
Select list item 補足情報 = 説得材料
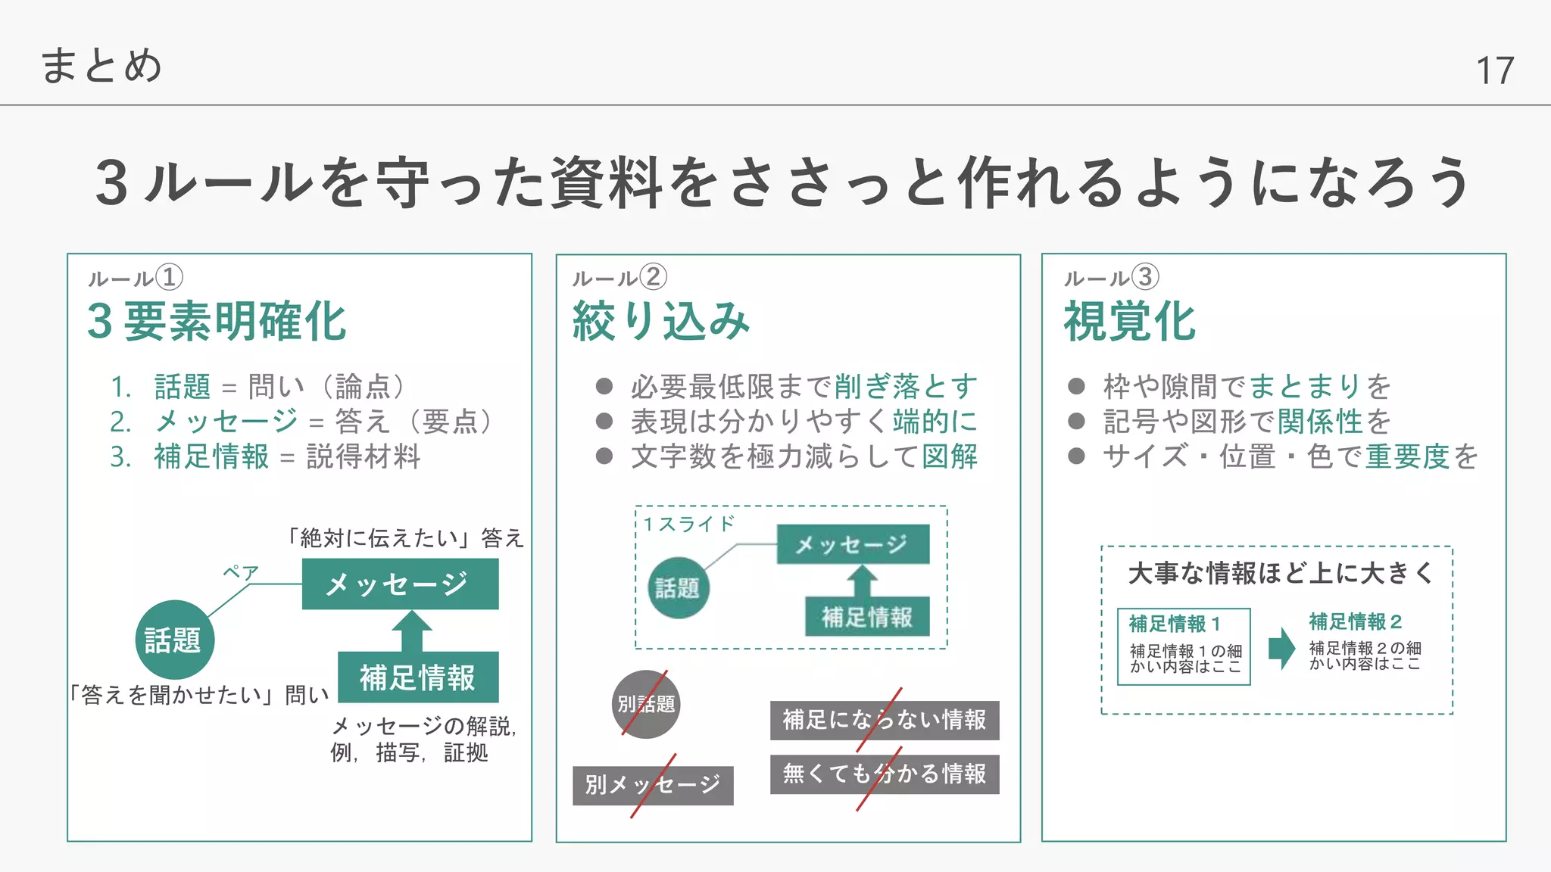265,456
